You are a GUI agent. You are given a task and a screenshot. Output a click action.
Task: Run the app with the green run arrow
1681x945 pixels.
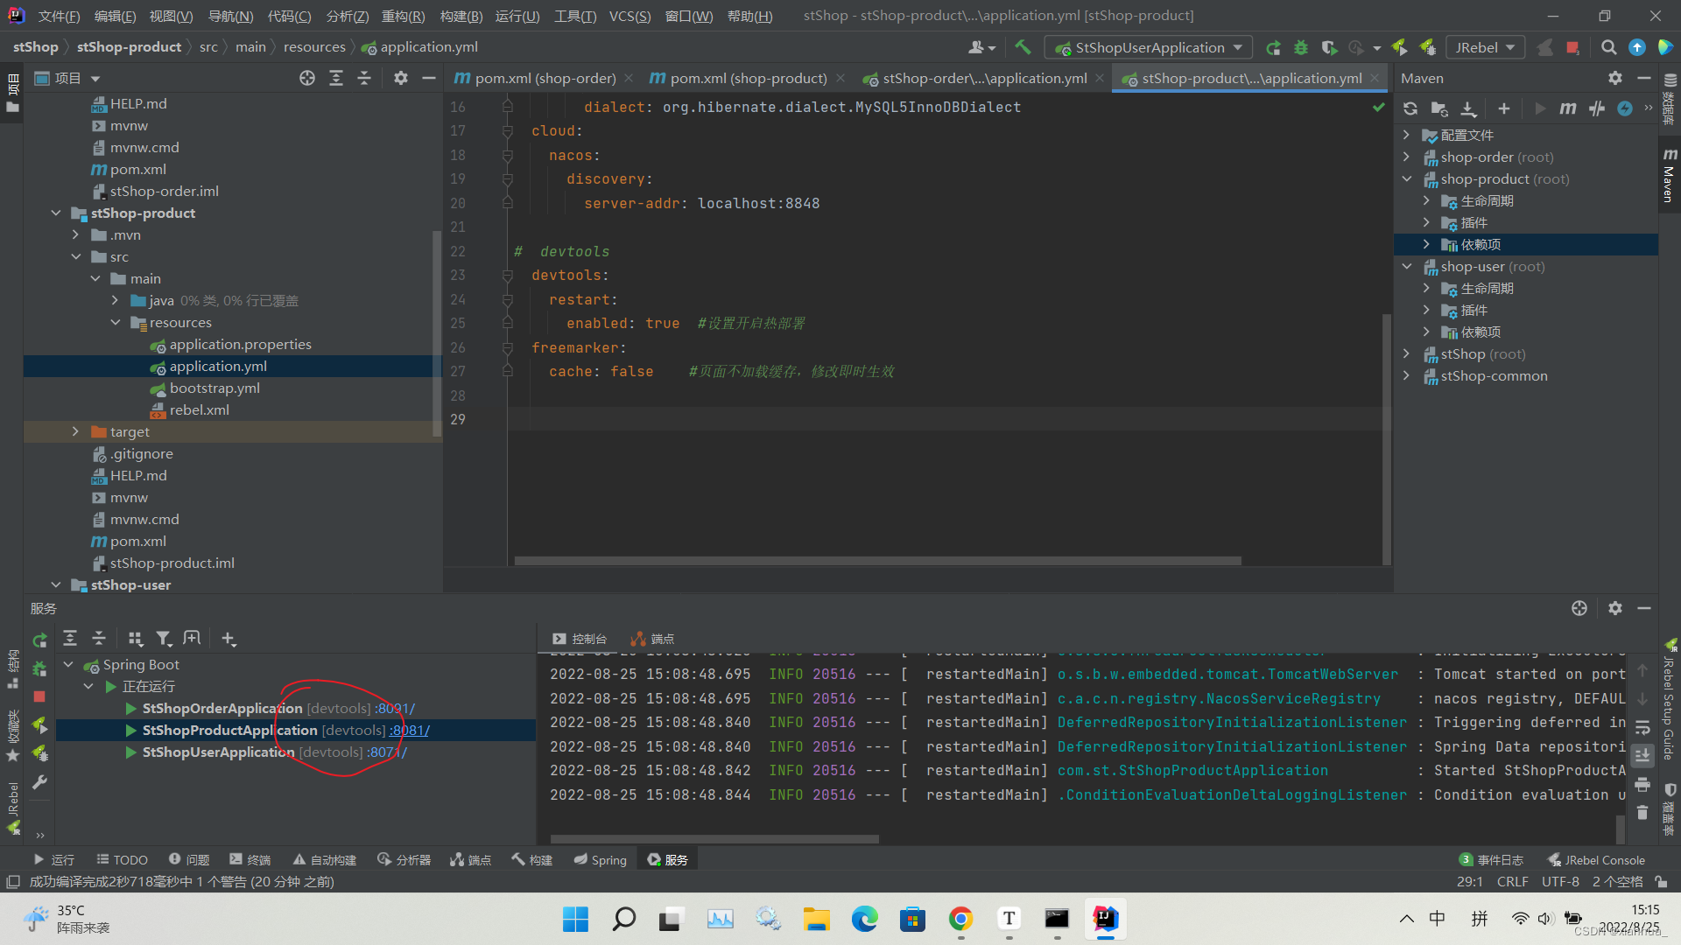tap(1274, 47)
